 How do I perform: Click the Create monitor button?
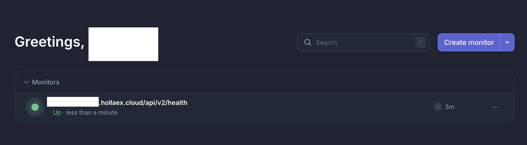click(469, 42)
